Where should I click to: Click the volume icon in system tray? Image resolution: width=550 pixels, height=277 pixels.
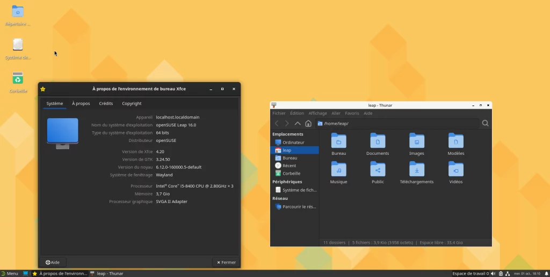pos(493,273)
